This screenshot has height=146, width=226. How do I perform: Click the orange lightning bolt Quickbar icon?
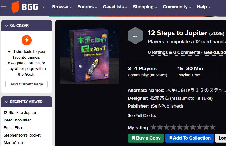tap(26, 40)
